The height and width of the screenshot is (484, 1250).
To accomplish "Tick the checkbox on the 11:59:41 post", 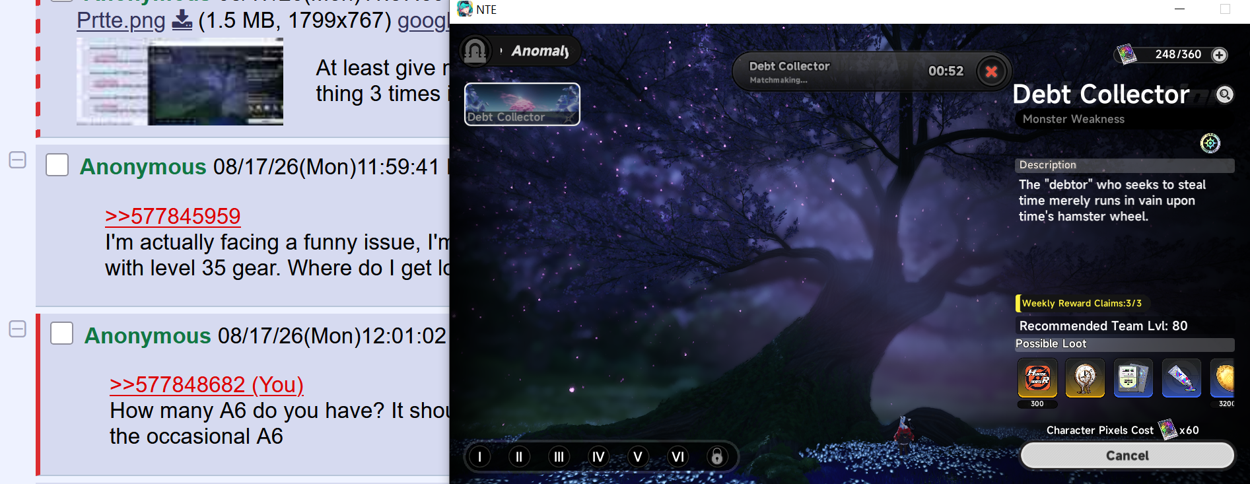I will point(57,165).
